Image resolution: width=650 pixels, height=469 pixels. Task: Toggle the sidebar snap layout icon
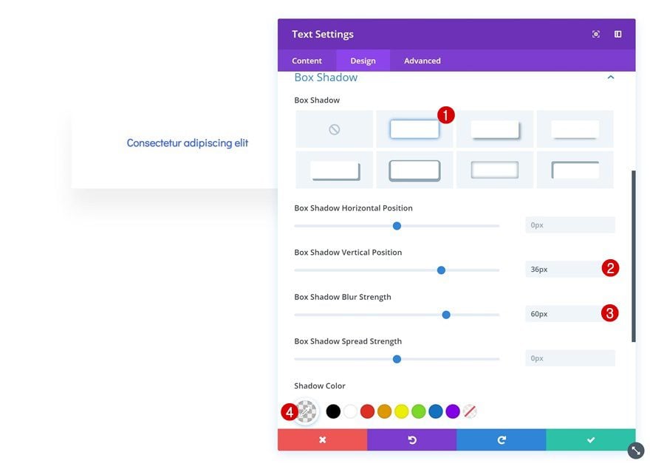point(617,34)
